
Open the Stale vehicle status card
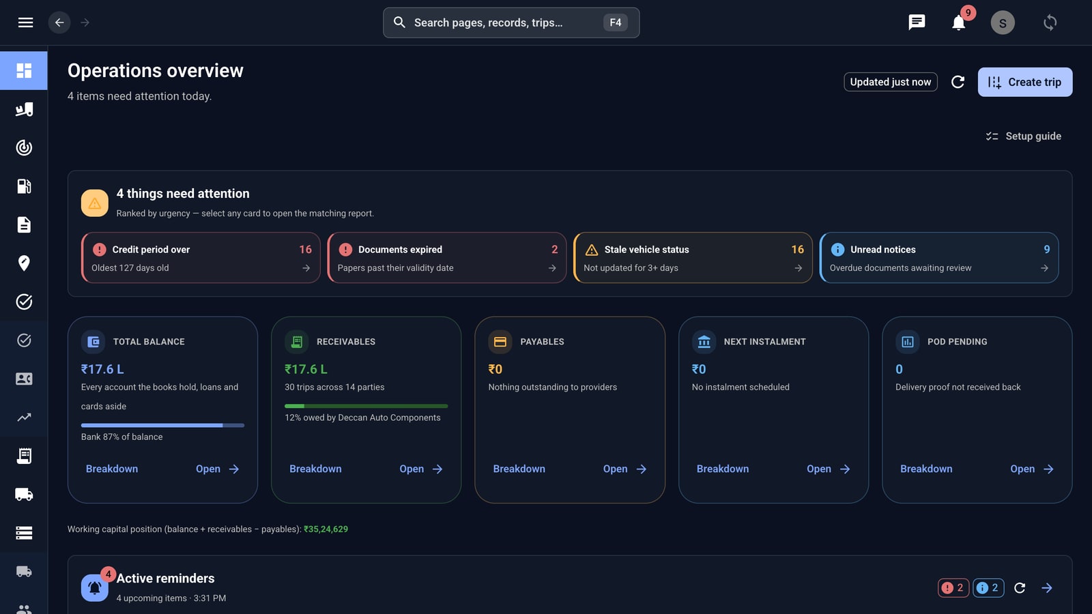pyautogui.click(x=693, y=258)
